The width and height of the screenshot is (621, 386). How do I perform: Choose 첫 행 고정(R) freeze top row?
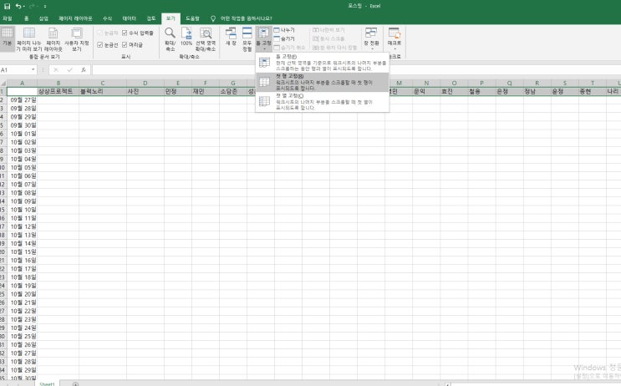[322, 83]
